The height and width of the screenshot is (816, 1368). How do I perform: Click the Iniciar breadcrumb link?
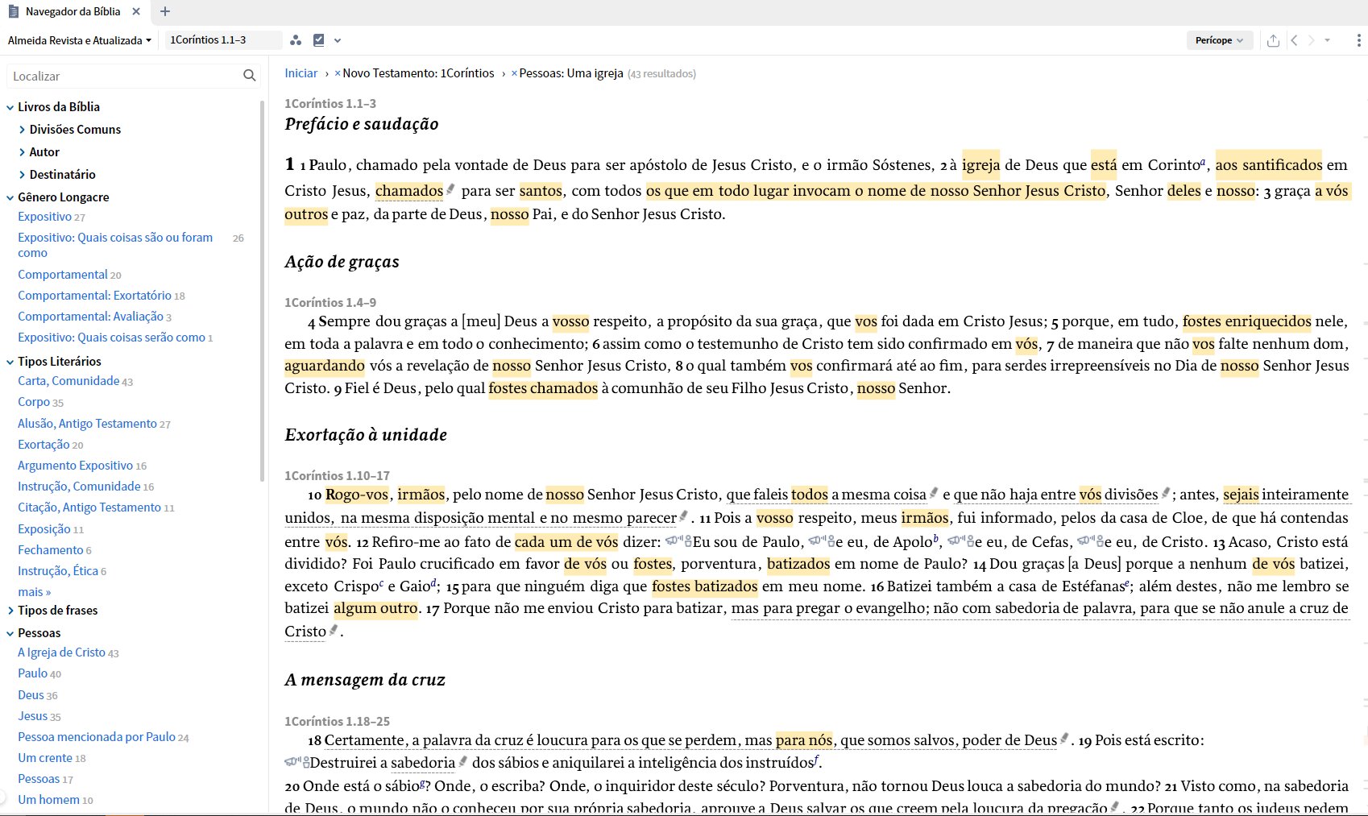pos(301,73)
